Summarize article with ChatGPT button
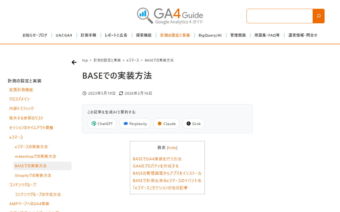This screenshot has width=340, height=212. (102, 123)
